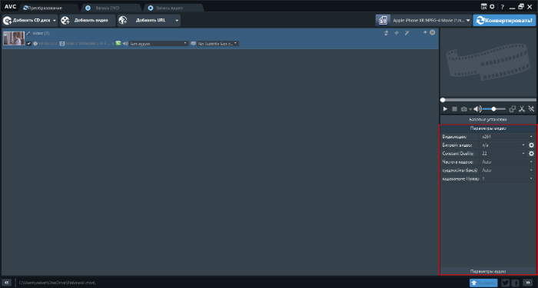Click the H264 1920x1080 video info text
Image resolution: width=538 pixels, height=288 pixels.
point(88,44)
